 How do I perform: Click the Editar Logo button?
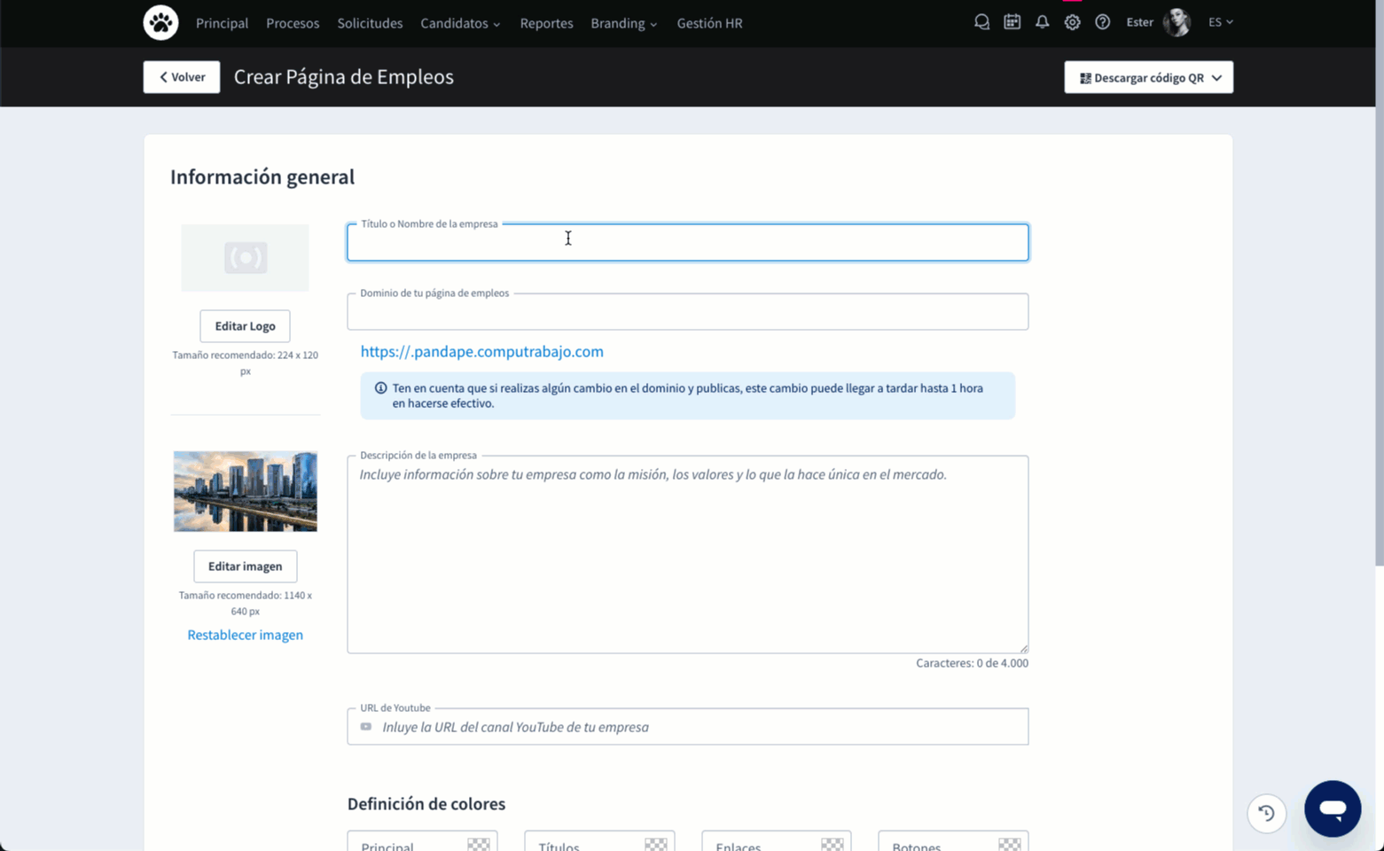click(245, 326)
